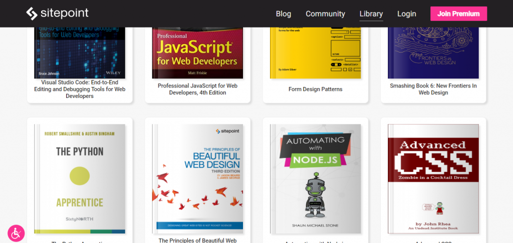Viewport: 513px width, 243px height.
Task: Click the SitePoint logo icon
Action: pos(32,13)
